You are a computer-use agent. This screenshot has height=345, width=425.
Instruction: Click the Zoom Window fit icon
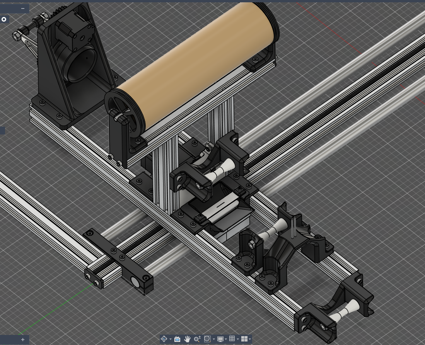207,339
